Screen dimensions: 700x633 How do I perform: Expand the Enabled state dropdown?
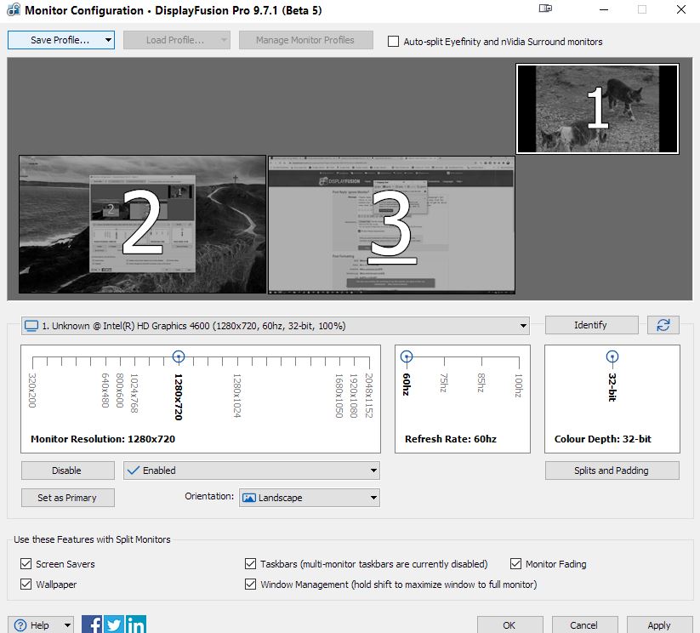tap(373, 470)
